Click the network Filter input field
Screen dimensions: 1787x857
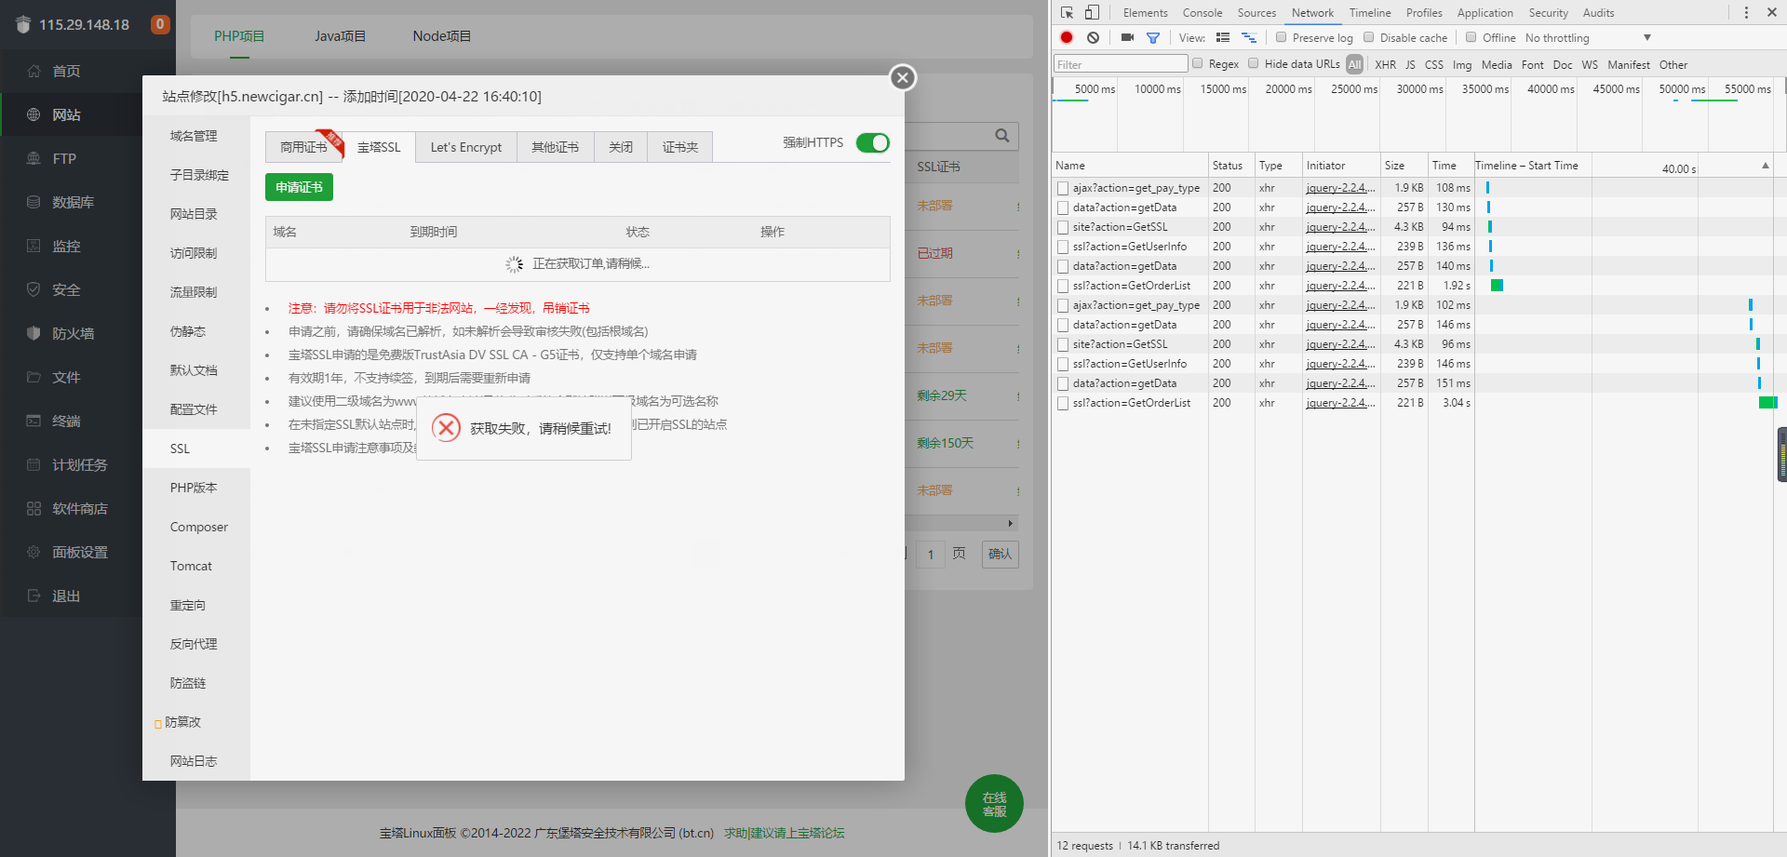(1121, 64)
